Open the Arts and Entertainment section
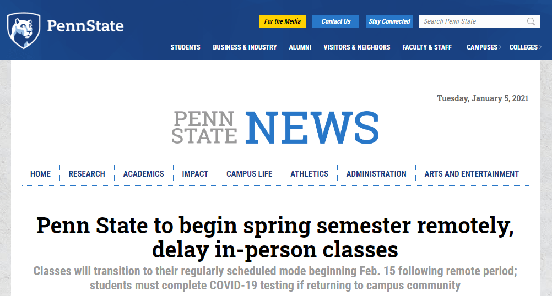552x296 pixels. [x=472, y=174]
